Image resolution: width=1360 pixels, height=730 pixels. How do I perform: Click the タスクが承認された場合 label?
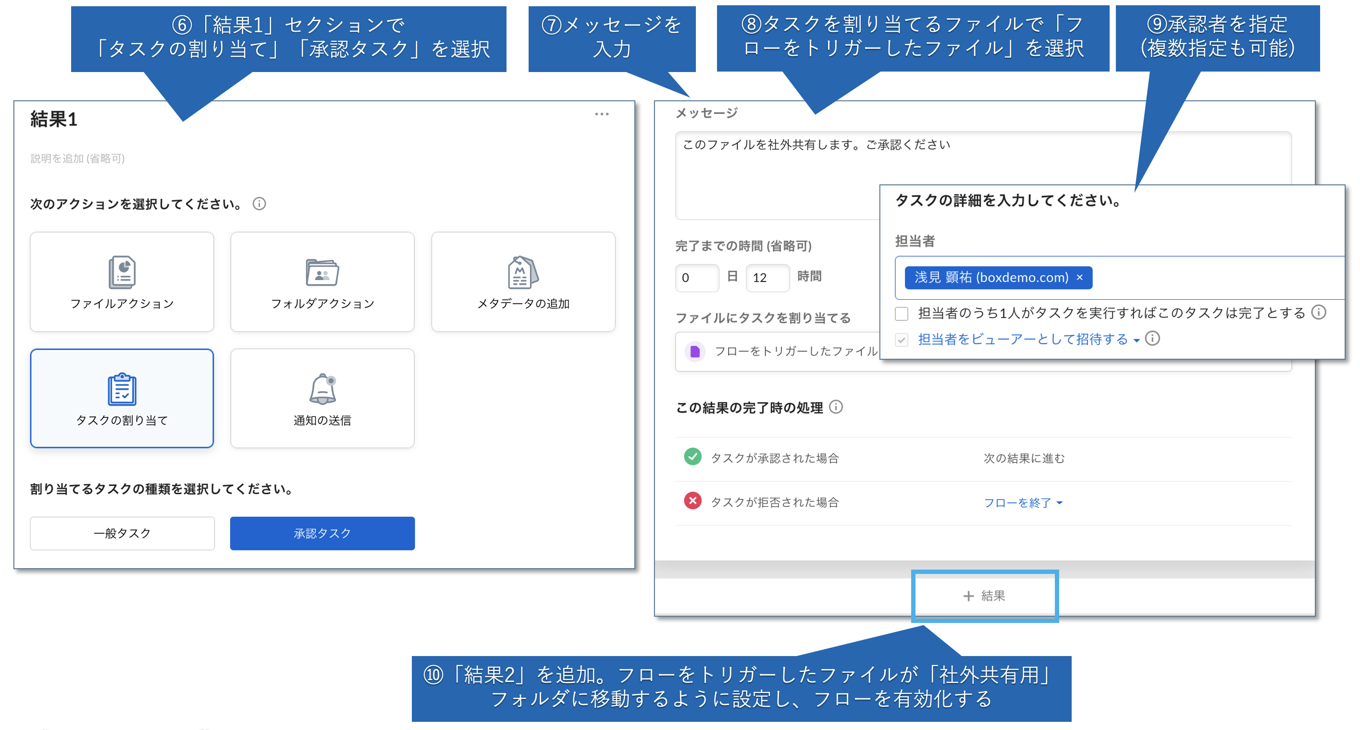[775, 458]
